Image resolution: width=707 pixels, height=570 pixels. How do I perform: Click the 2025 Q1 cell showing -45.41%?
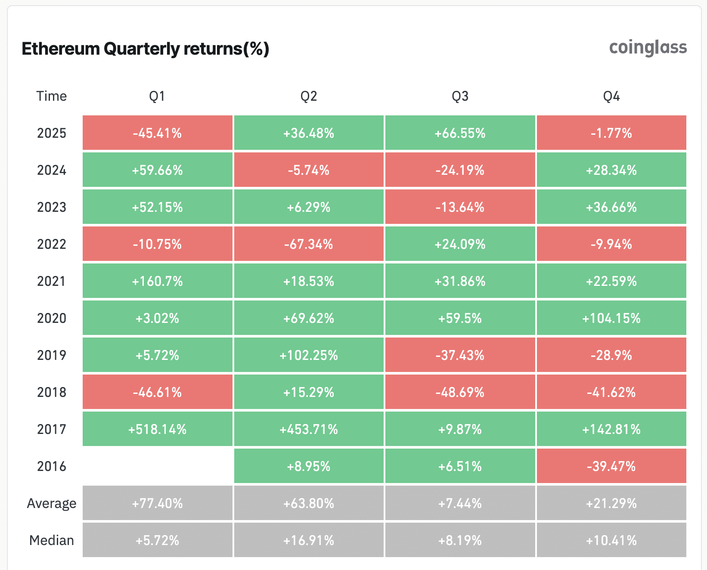(x=158, y=133)
